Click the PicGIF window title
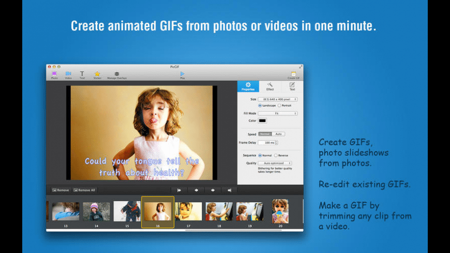 pyautogui.click(x=174, y=67)
